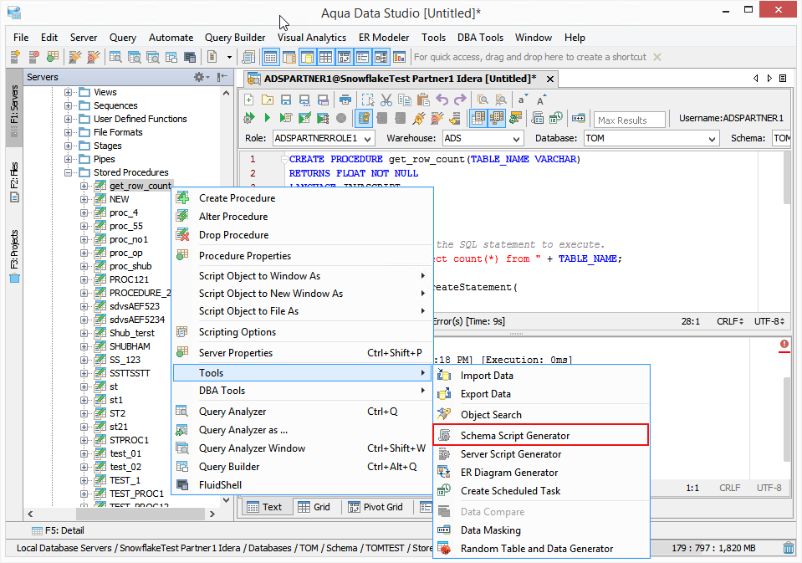Screen dimensions: 802x563
Task: Click the Connect plug icon in main toolbar
Action: [74, 57]
